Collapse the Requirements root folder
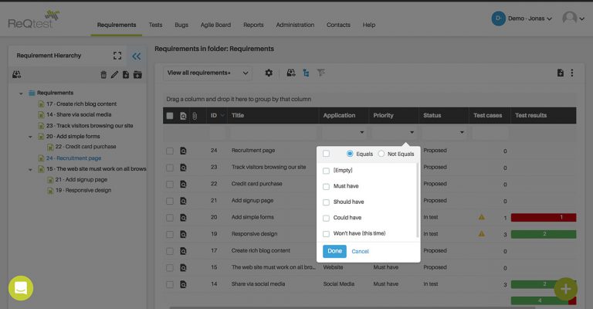The image size is (593, 309). (x=21, y=93)
